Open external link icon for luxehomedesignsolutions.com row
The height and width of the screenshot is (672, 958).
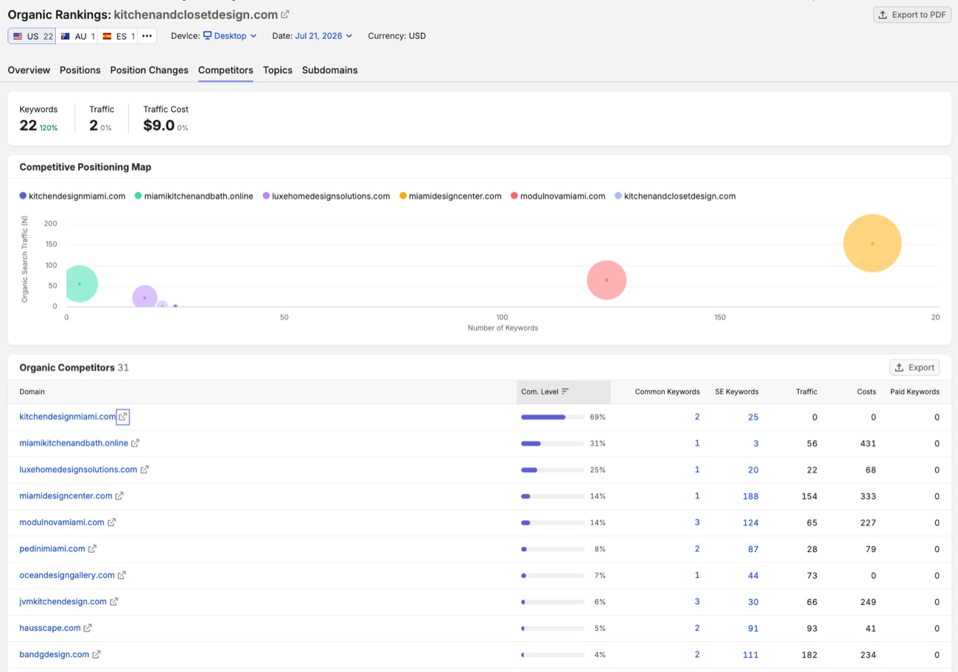[144, 470]
